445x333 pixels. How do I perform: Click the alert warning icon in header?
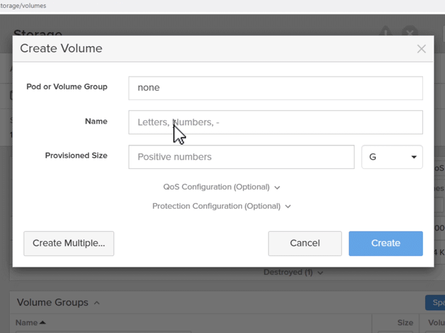(x=385, y=33)
